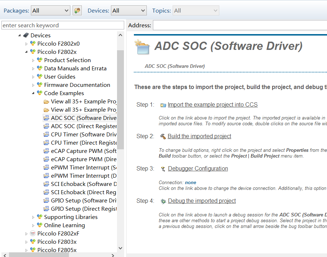Click the package picker icon beside Packages dropdown

click(x=77, y=11)
